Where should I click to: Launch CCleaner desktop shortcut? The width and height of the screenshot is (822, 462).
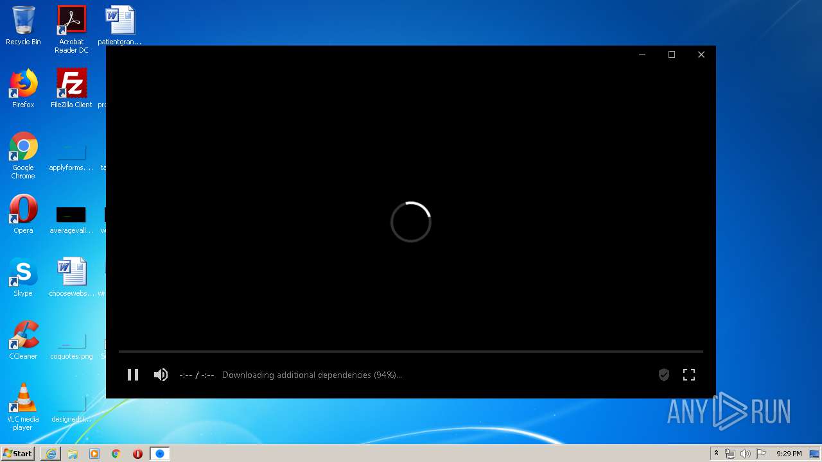point(23,340)
